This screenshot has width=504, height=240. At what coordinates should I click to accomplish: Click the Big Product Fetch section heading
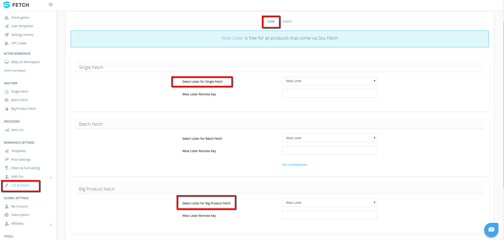point(97,189)
